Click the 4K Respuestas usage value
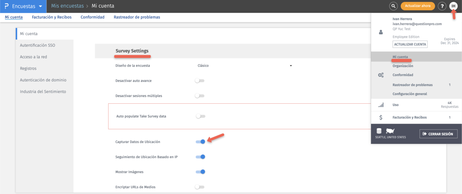 [449, 105]
